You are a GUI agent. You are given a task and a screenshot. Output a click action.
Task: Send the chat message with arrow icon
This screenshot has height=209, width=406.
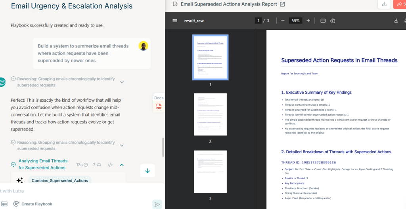coord(157,204)
